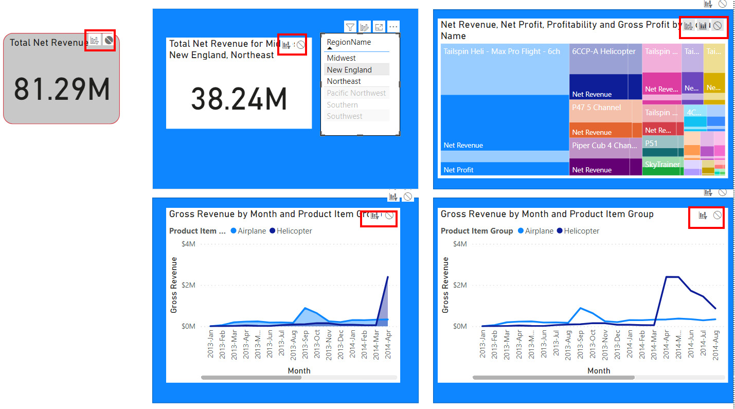Screen dimensions: 735x409
Task: Set the 38.24M card to no interaction
Action: click(300, 45)
